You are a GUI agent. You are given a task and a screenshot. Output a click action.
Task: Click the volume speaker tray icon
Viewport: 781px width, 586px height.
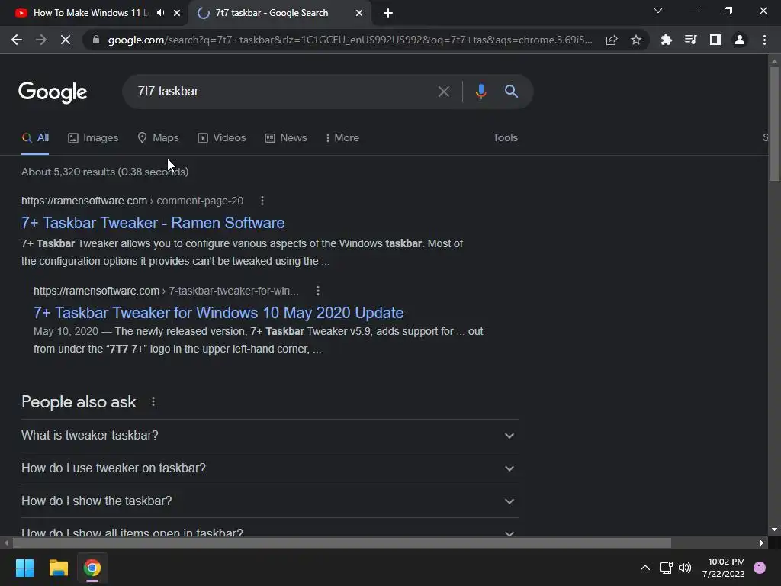coord(685,568)
